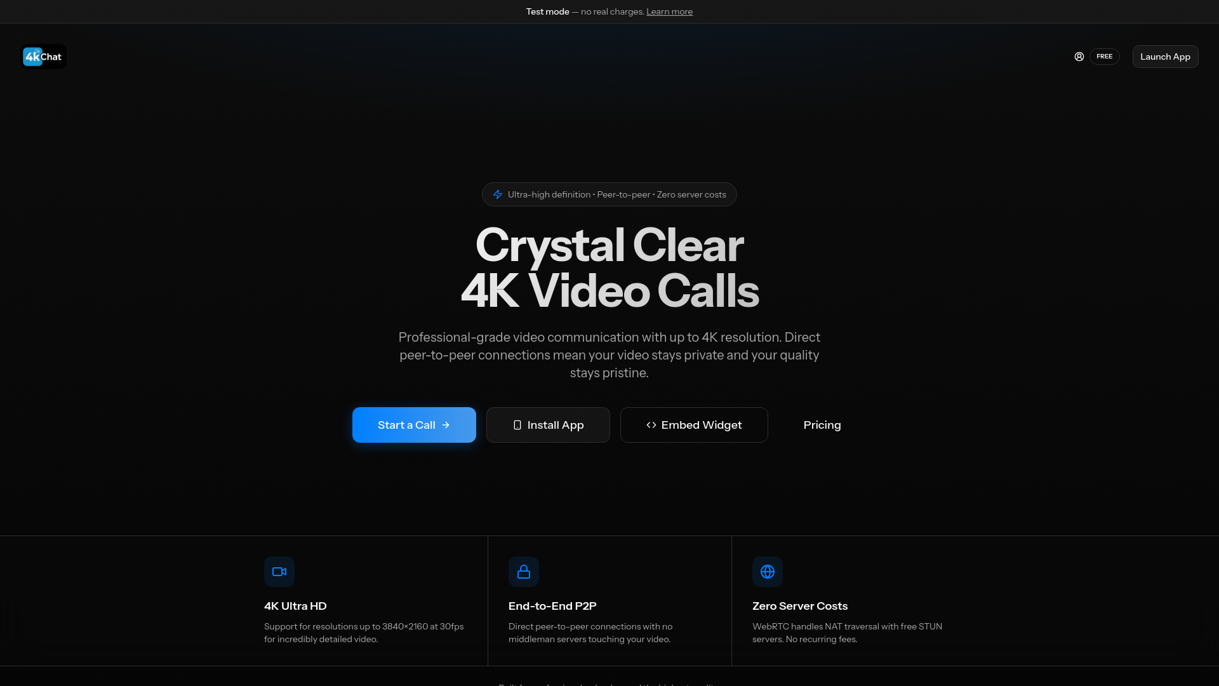Viewport: 1219px width, 686px height.
Task: Select the 'Test mode' banner label
Action: 547,11
